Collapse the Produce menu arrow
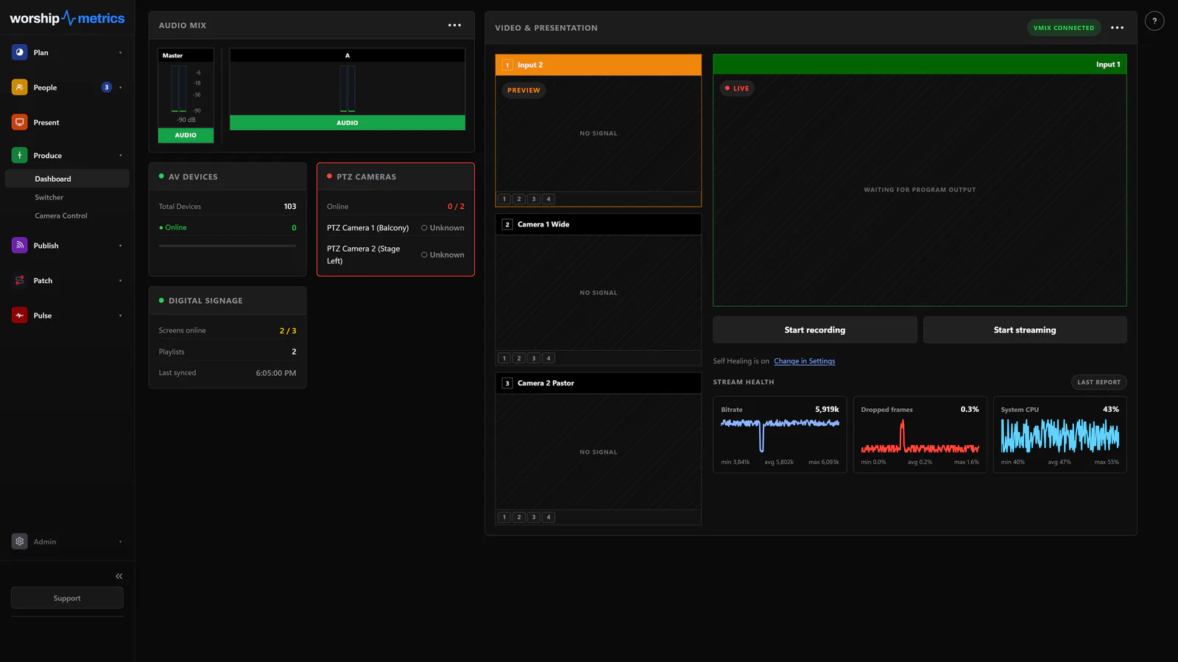This screenshot has width=1178, height=662. pos(121,156)
